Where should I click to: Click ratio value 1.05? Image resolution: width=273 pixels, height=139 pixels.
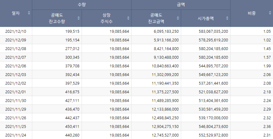pos(267,31)
